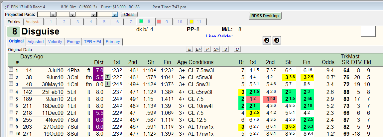Click the 25Feb10 race date
This screenshot has width=383, height=137.
click(53, 92)
